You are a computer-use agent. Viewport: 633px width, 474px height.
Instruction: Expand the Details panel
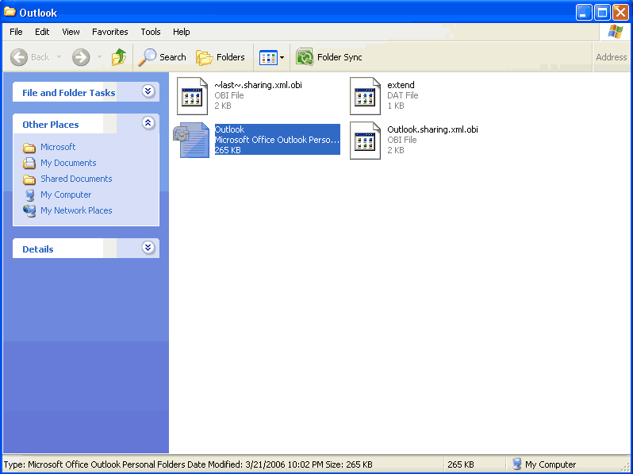click(x=148, y=247)
